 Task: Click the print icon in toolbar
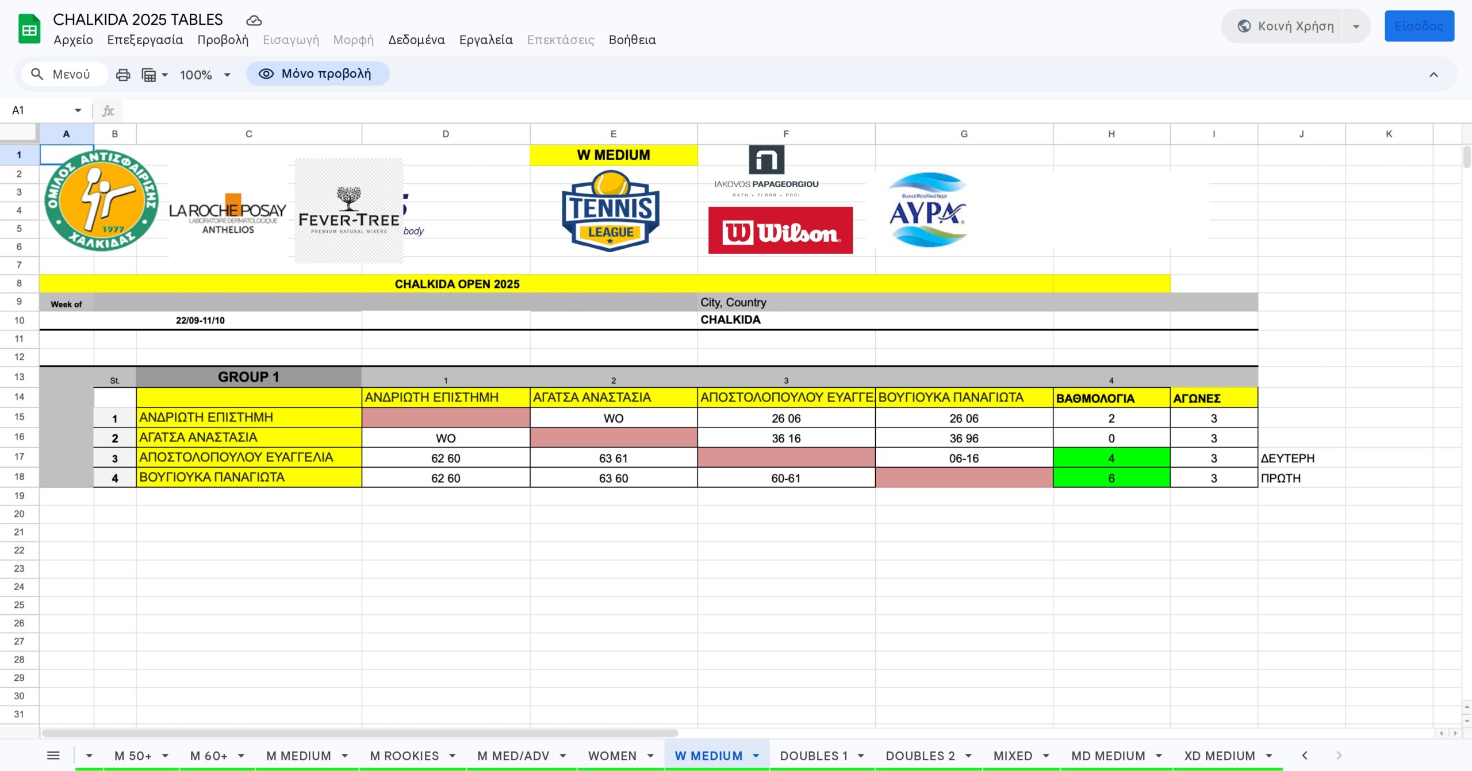click(x=122, y=75)
